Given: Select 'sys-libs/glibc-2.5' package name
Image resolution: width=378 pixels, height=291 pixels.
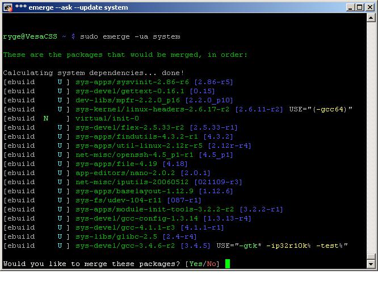Looking at the screenshot, I should (x=116, y=236).
